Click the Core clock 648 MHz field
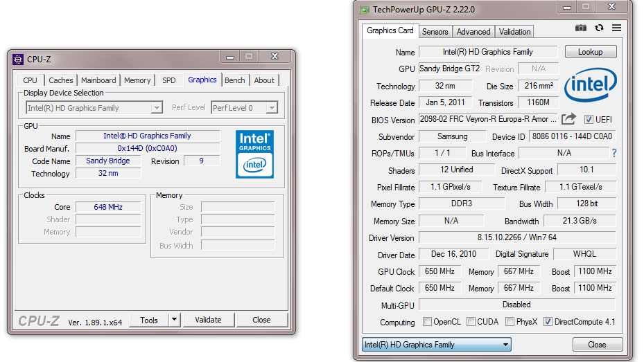 [x=108, y=207]
